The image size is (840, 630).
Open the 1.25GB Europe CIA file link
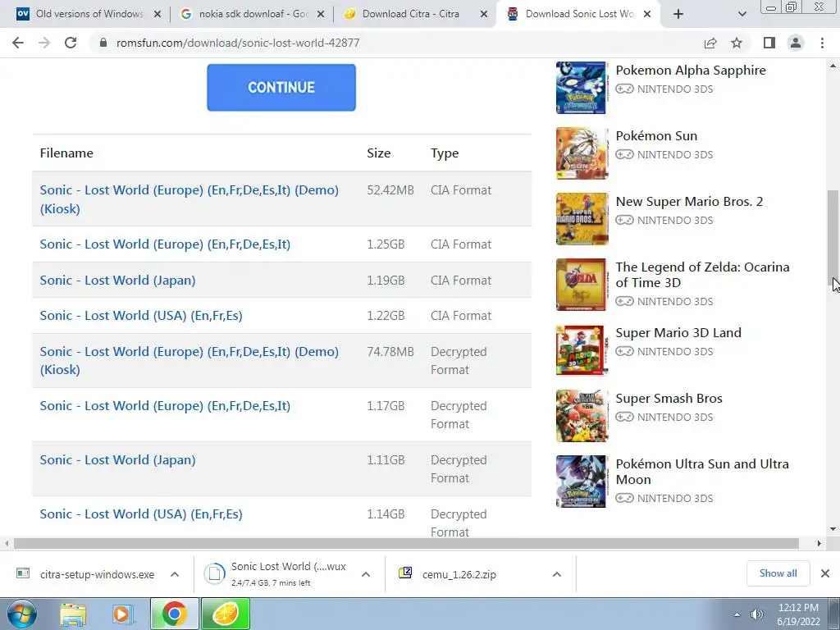(x=165, y=244)
